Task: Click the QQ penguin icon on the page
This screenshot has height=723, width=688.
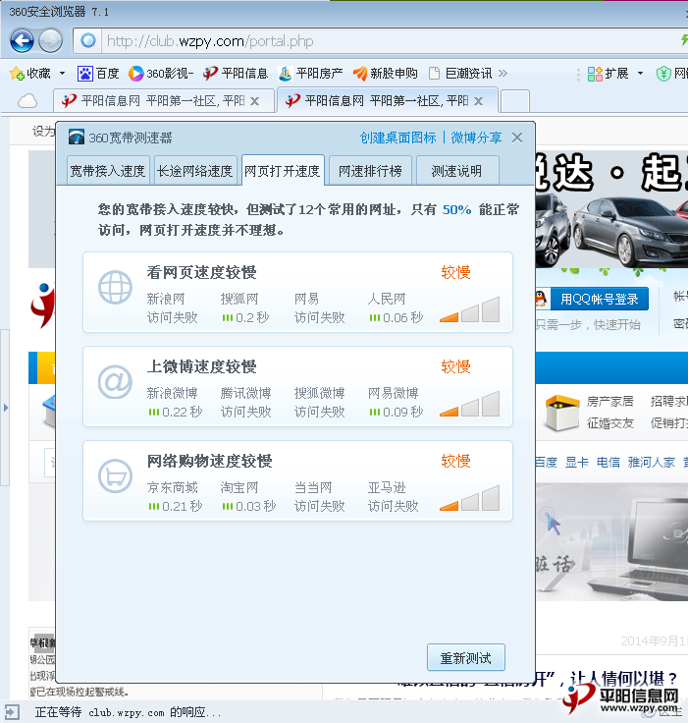Action: point(542,299)
